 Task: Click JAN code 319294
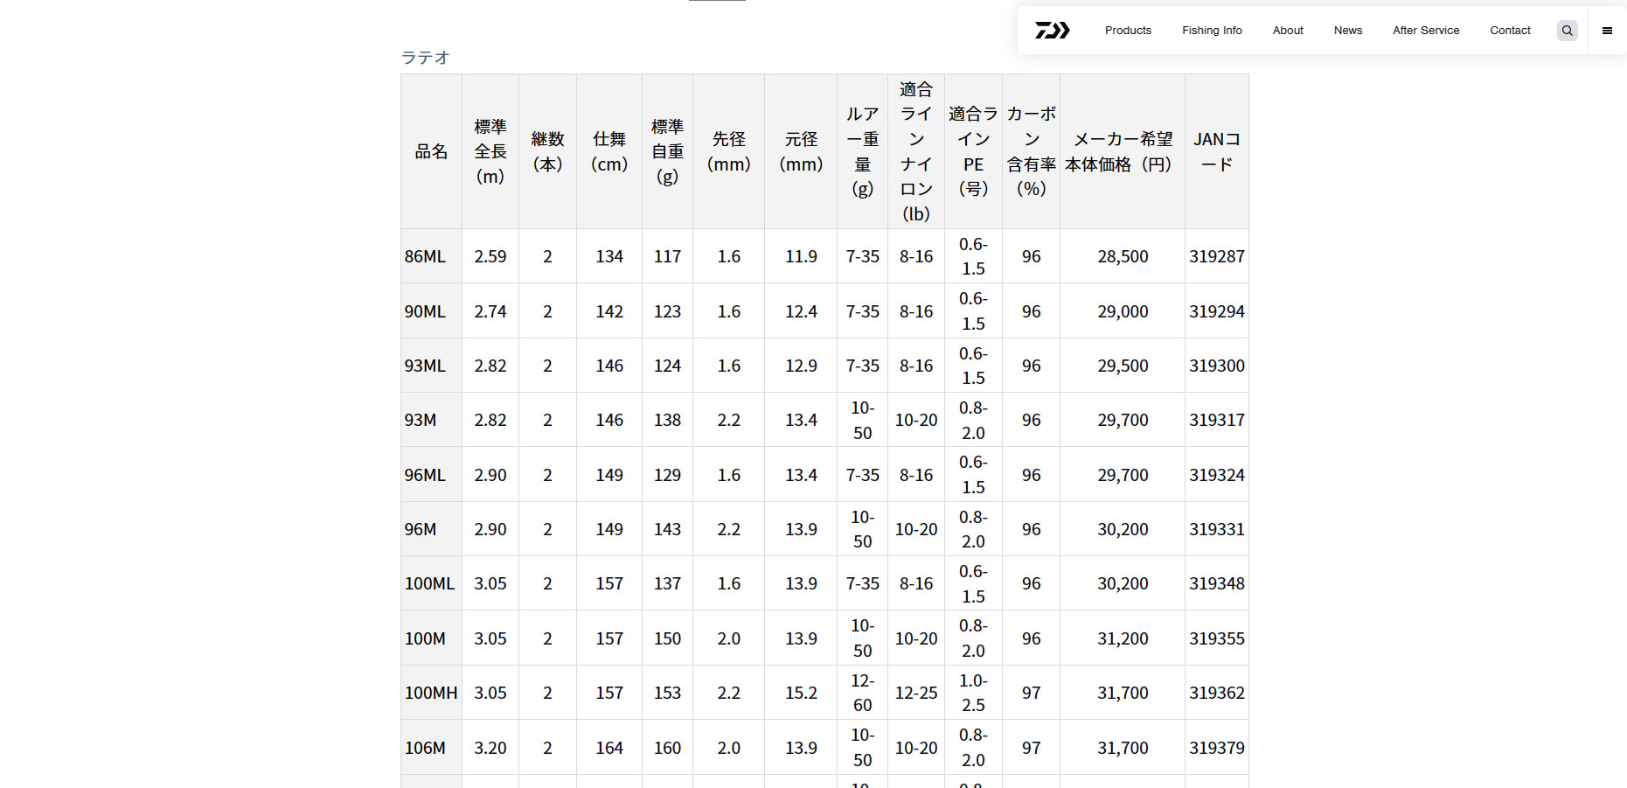(x=1217, y=311)
